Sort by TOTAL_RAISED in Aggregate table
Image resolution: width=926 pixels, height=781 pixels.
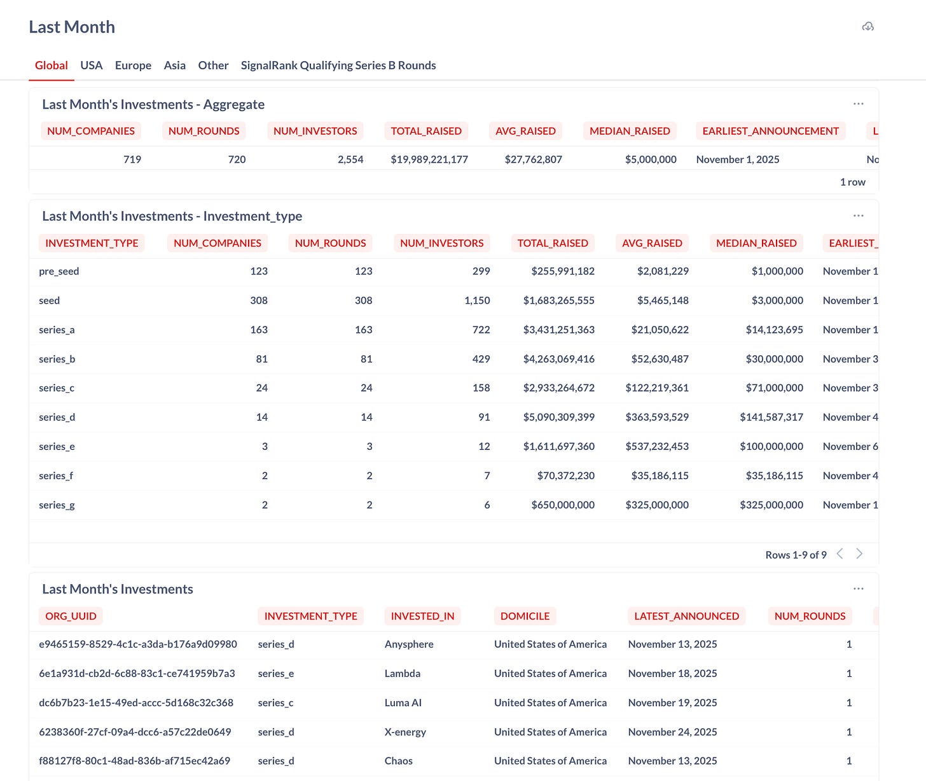coord(426,131)
